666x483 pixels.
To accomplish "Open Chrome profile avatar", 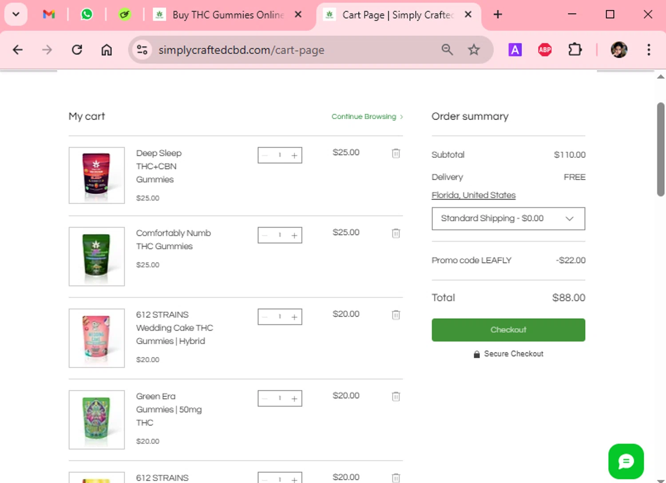I will [619, 50].
